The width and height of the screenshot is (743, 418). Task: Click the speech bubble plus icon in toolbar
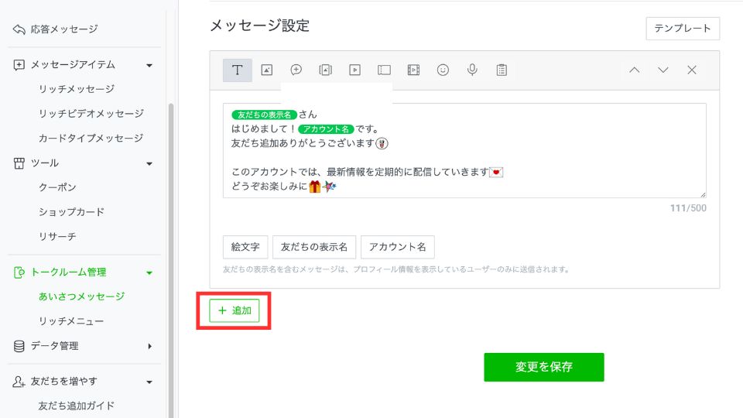(x=296, y=70)
